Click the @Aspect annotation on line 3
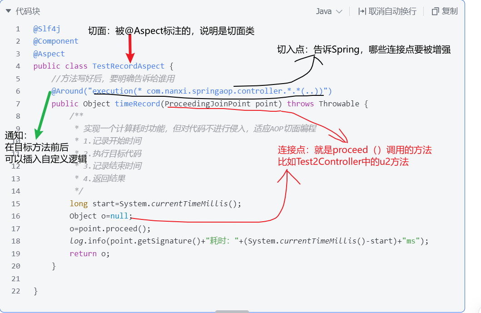481x313 pixels. point(49,54)
